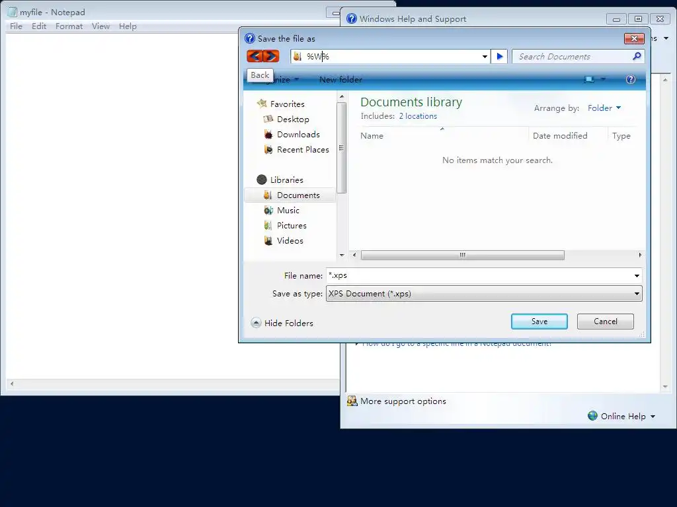677x507 pixels.
Task: Click the Save dialog title bar help icon
Action: point(249,38)
